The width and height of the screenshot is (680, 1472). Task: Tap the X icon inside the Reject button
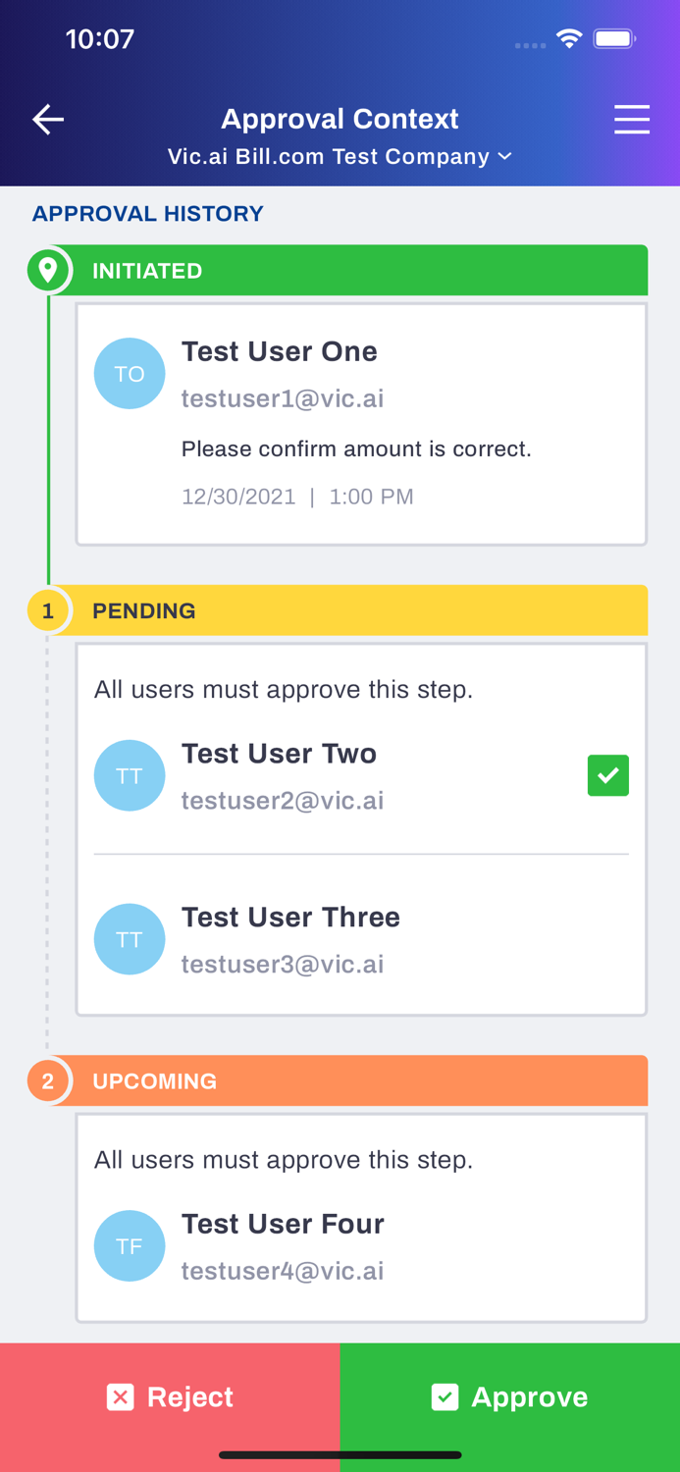[x=120, y=1396]
